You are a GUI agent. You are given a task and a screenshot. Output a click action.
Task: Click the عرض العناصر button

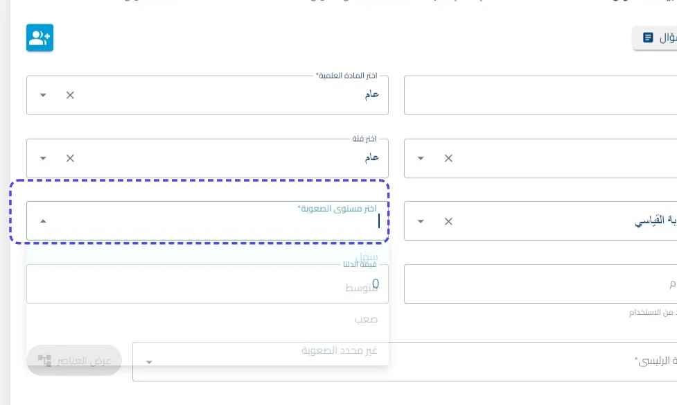click(74, 360)
